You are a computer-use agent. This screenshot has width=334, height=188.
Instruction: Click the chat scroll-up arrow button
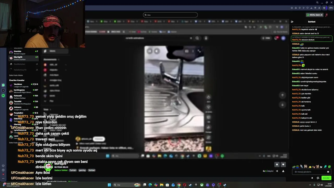click(283, 95)
